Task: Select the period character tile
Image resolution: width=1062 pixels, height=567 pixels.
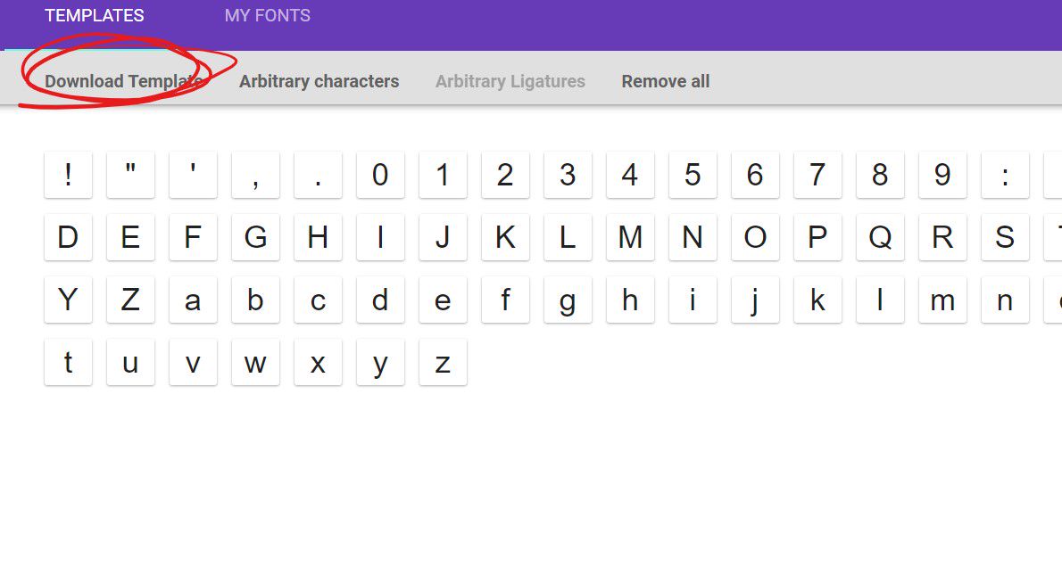Action: (318, 175)
